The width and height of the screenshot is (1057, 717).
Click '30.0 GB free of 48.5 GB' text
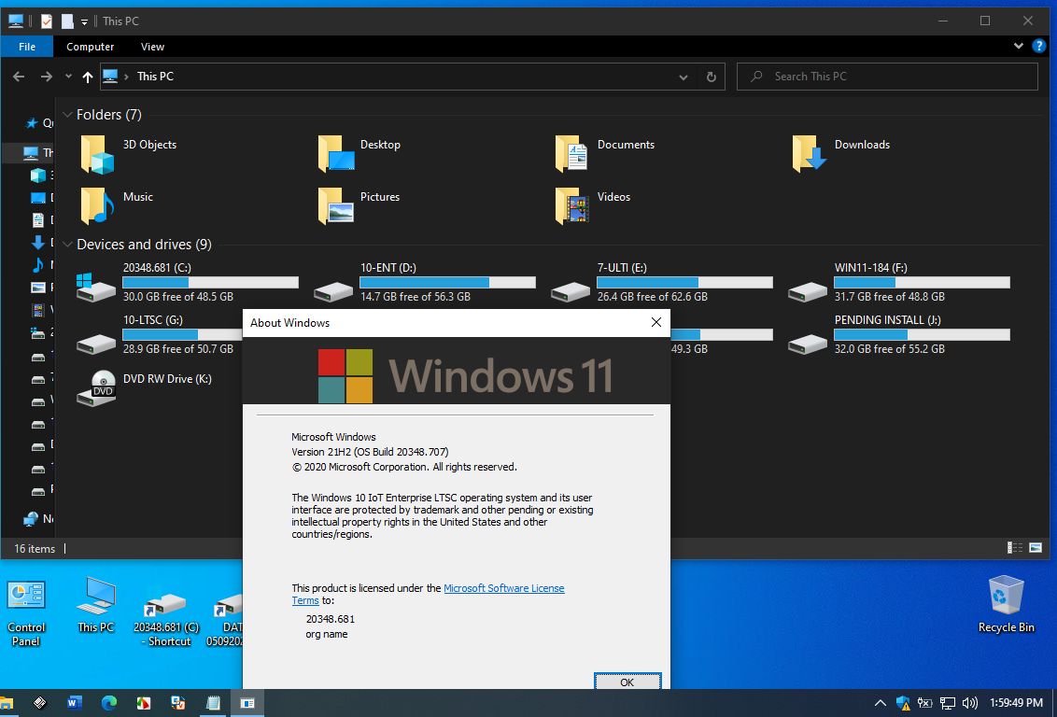click(x=178, y=297)
